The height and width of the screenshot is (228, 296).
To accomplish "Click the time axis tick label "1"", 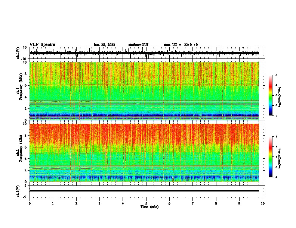I will pos(53,203).
